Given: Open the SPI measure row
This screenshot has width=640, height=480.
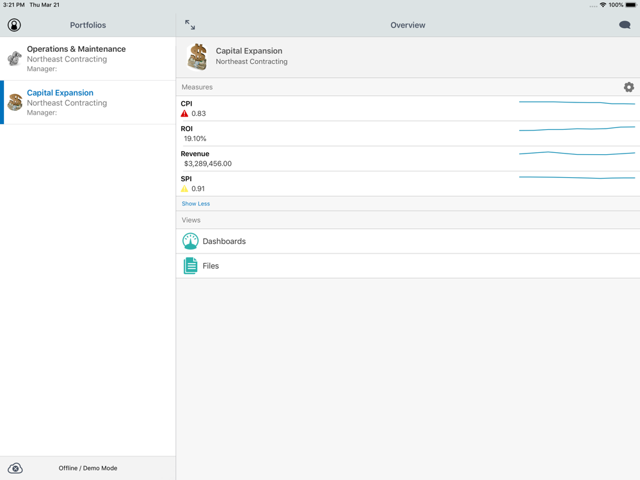Looking at the screenshot, I should click(408, 184).
